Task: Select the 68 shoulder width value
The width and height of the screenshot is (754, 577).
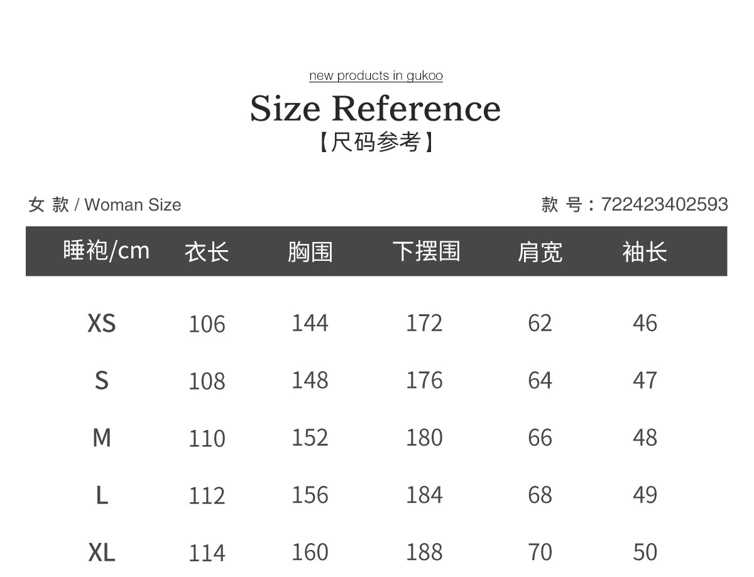Action: pyautogui.click(x=540, y=495)
